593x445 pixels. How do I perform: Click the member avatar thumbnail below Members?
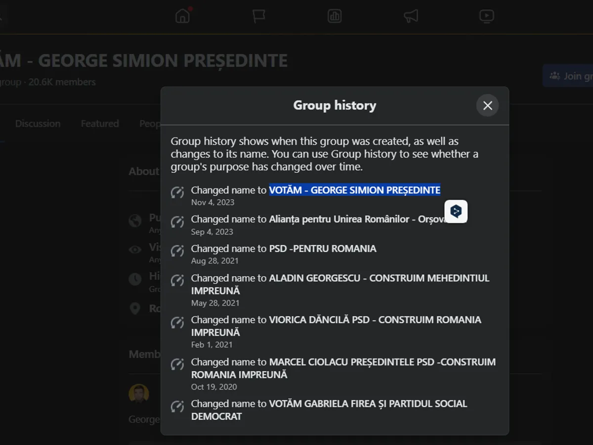click(x=139, y=394)
